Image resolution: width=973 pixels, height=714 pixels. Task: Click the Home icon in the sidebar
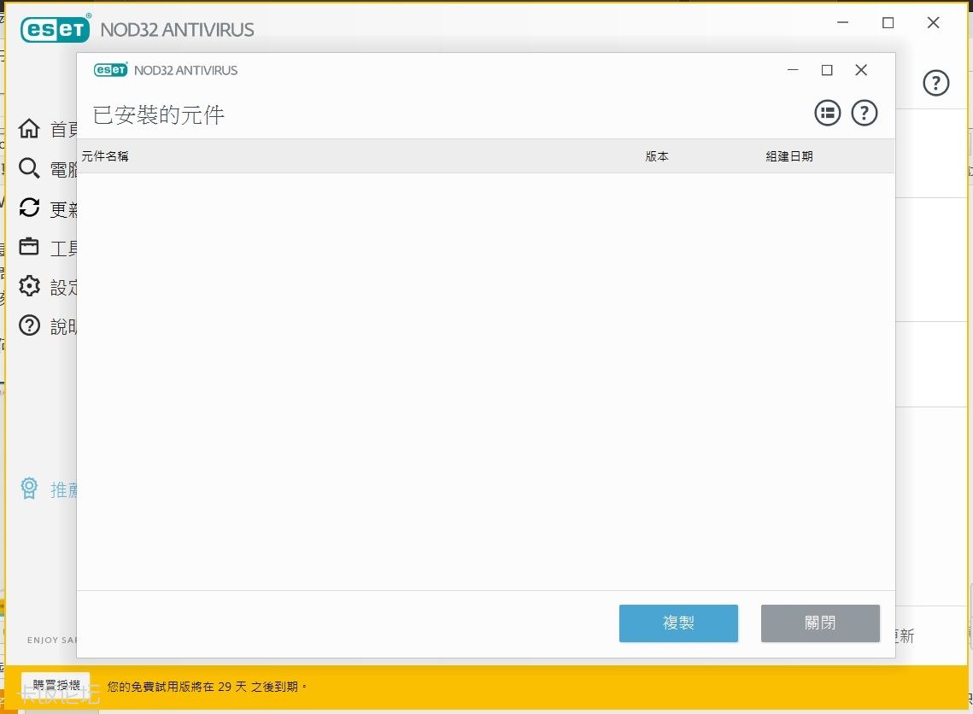pos(30,129)
